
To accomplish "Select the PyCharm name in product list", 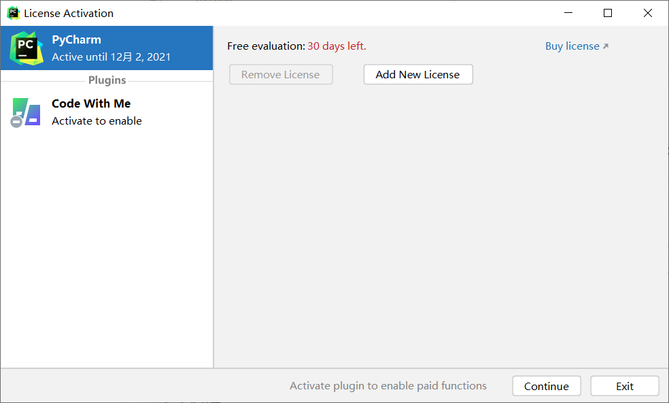I will click(76, 39).
